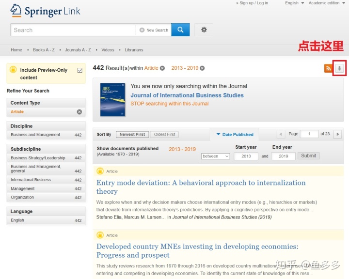Filter by Management subdiscipline

pos(46,189)
